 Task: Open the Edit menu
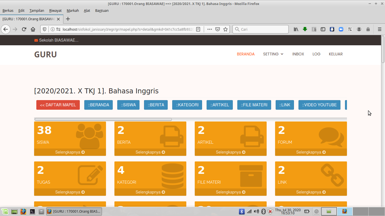point(21,11)
